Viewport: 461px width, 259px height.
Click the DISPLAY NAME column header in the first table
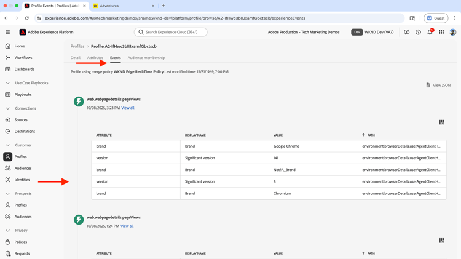pos(195,135)
